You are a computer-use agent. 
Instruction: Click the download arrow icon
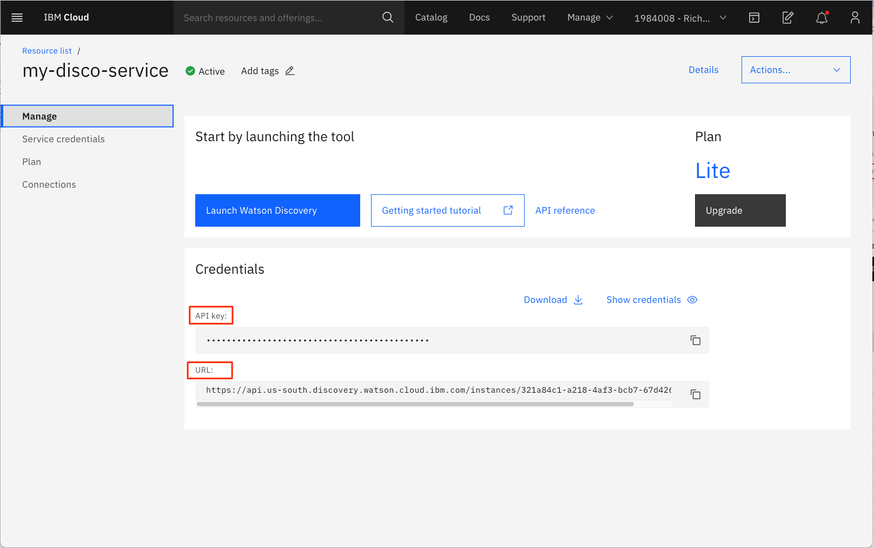click(578, 300)
